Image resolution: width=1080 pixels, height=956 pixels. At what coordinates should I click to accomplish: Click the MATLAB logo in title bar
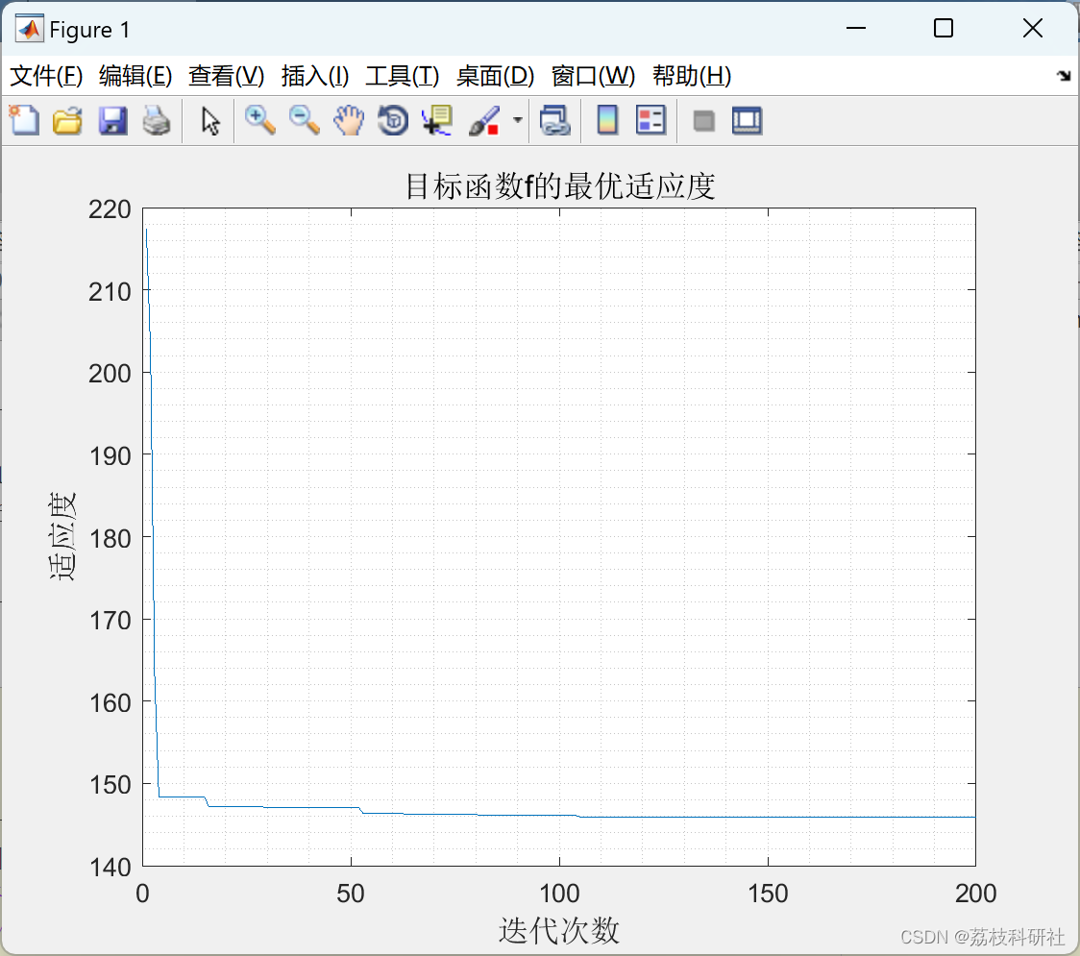click(x=29, y=28)
